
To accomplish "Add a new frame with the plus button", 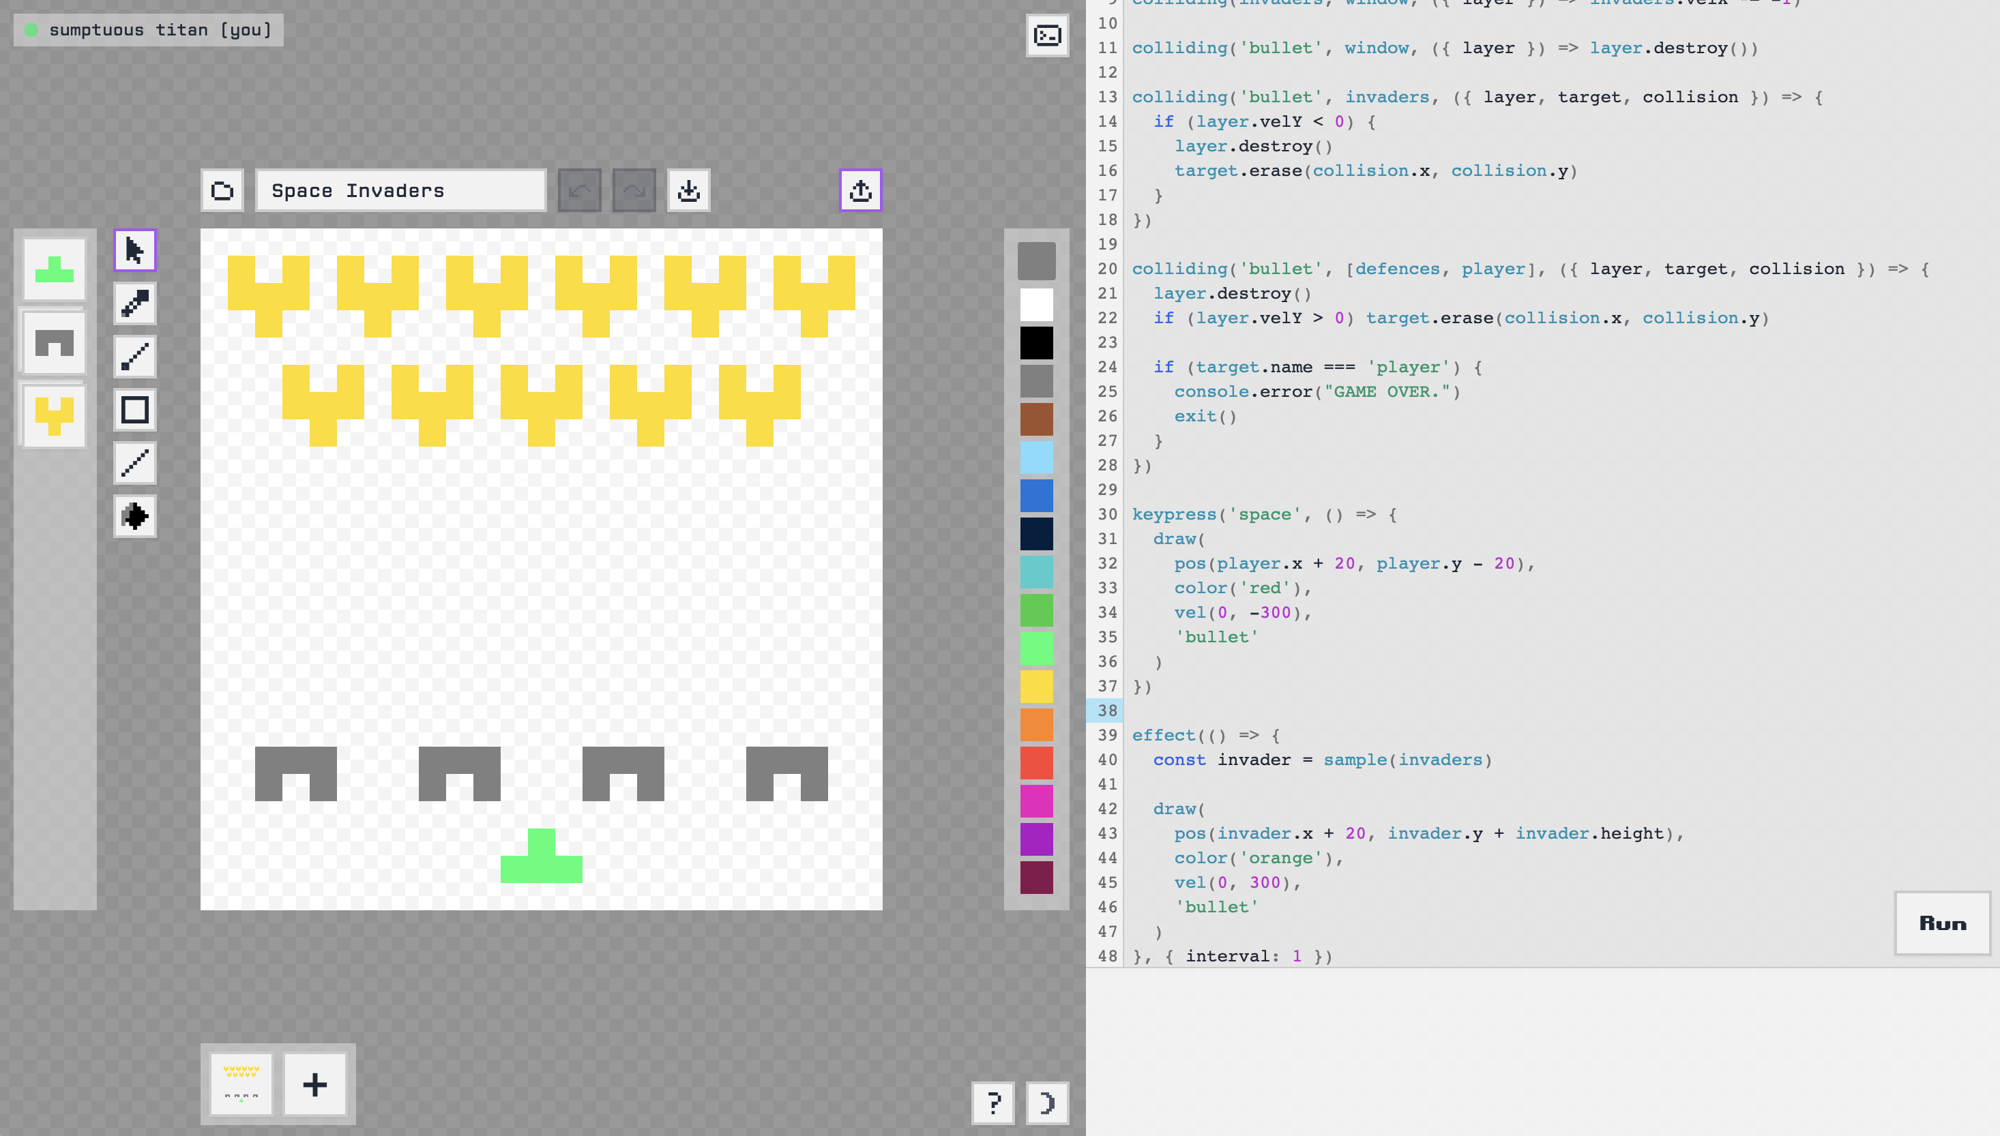I will (x=314, y=1084).
